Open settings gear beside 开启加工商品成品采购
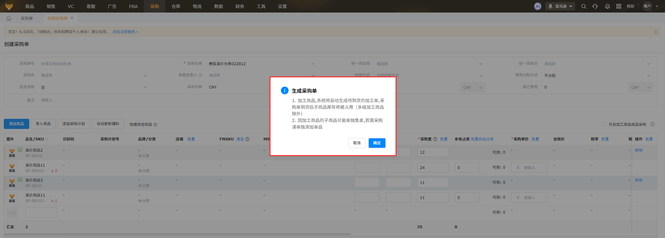Viewport: 665px width, 238px height. (x=652, y=124)
